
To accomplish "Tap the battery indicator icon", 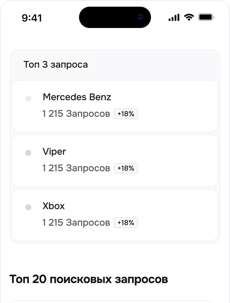I will 206,18.
